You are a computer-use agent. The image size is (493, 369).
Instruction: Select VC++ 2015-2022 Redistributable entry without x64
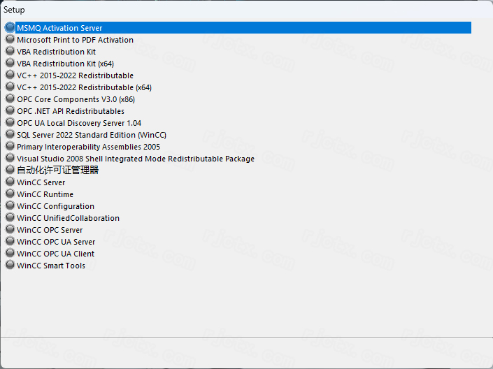point(75,75)
